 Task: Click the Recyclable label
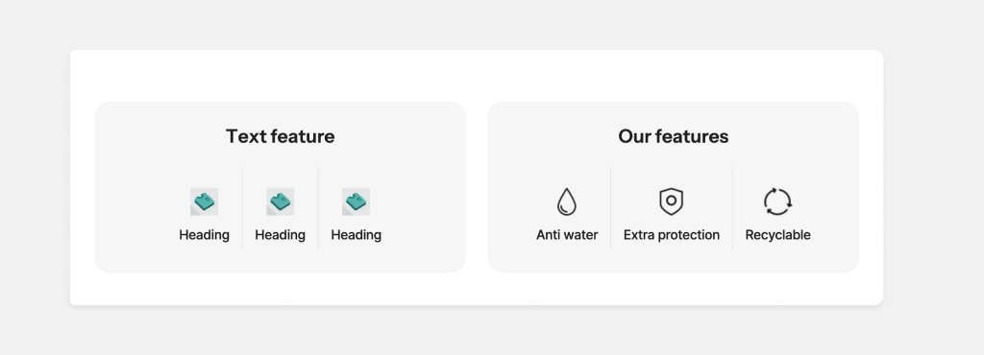pyautogui.click(x=777, y=235)
